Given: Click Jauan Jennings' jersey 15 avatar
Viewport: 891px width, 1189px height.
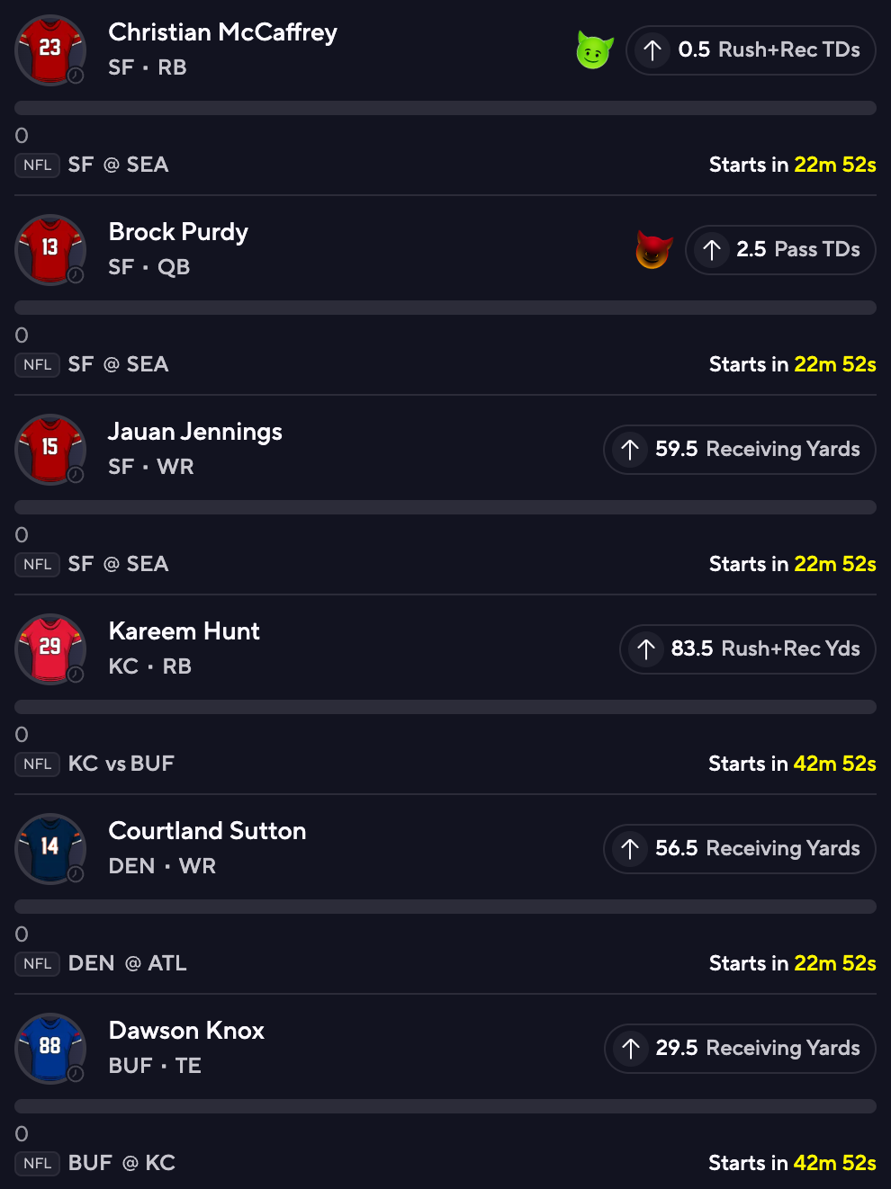Looking at the screenshot, I should pos(50,450).
